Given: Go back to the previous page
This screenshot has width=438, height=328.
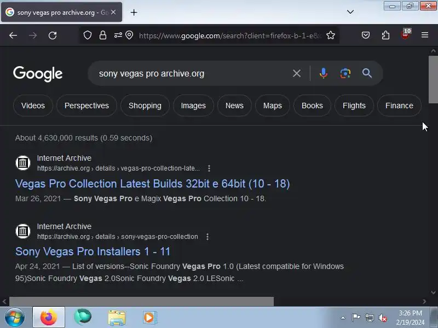Looking at the screenshot, I should [x=13, y=36].
